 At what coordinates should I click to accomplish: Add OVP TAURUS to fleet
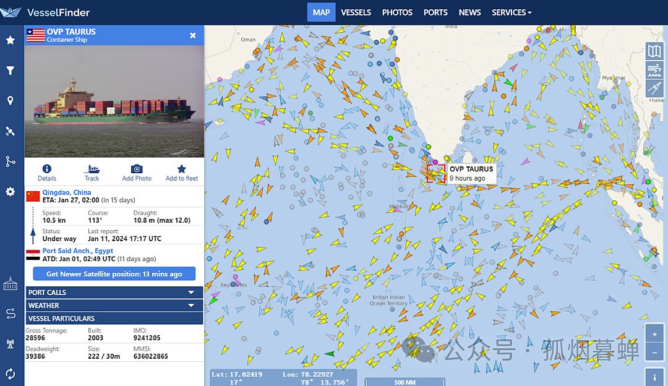[181, 169]
